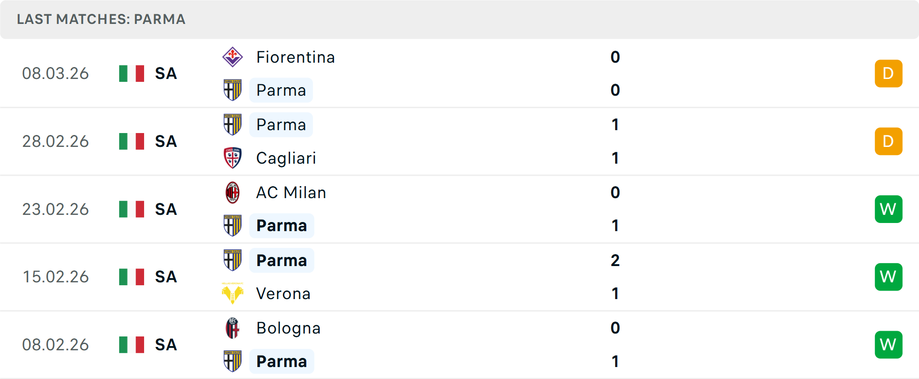Open the Fiorentina team page link
This screenshot has width=919, height=379.
(x=295, y=57)
